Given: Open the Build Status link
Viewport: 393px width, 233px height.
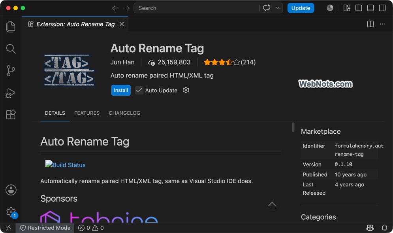Looking at the screenshot, I should [x=65, y=165].
